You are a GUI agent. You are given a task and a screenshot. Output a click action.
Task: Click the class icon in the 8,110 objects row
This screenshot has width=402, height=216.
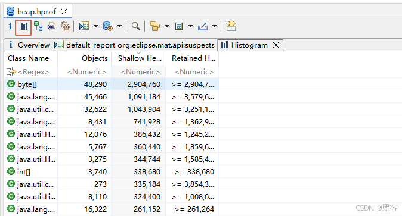(x=11, y=196)
